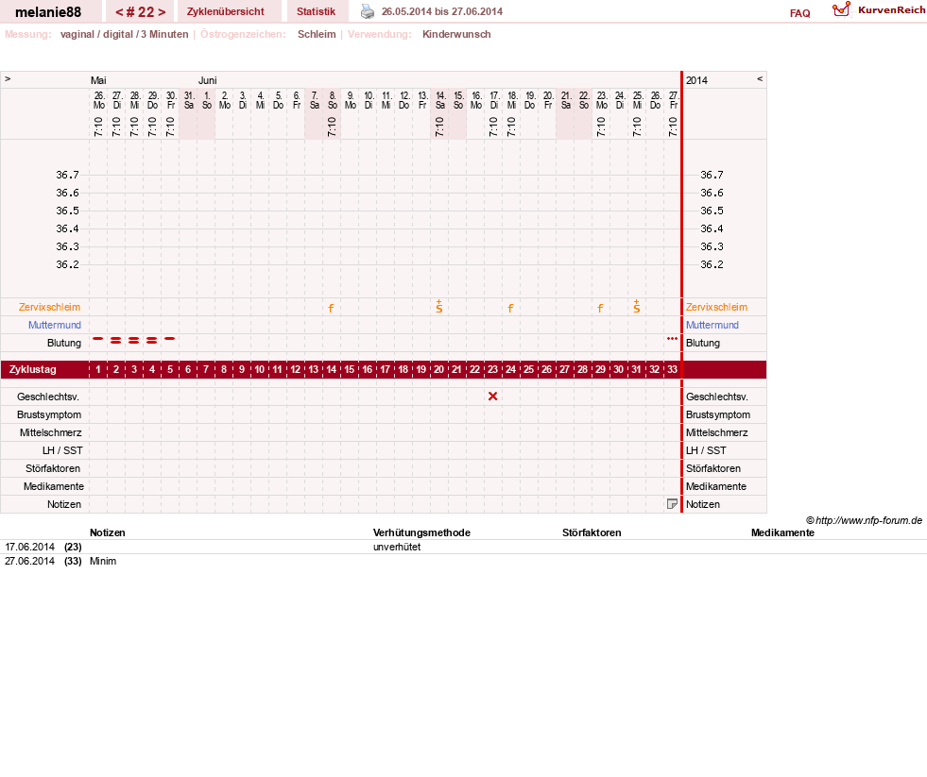Open the FAQ link
Image resolution: width=927 pixels, height=777 pixels.
point(799,13)
